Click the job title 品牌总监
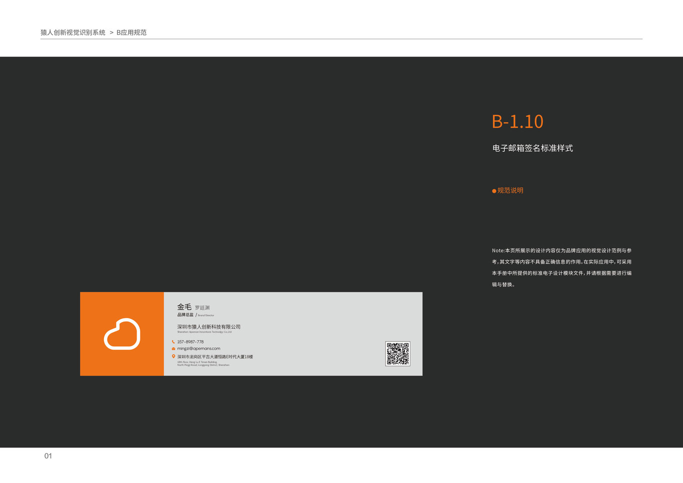The height and width of the screenshot is (483, 683). pos(185,315)
